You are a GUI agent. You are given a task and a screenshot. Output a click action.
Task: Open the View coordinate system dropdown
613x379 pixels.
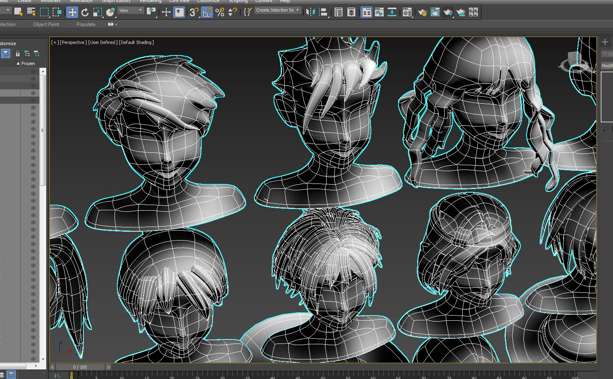tap(130, 10)
